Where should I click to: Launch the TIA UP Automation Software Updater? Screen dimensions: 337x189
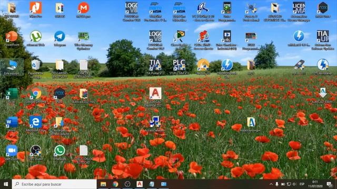[323, 36]
